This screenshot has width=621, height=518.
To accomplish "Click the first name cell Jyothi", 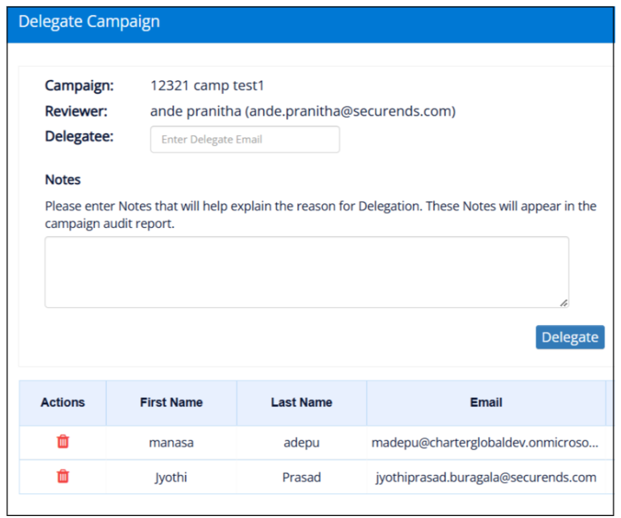I will point(171,477).
